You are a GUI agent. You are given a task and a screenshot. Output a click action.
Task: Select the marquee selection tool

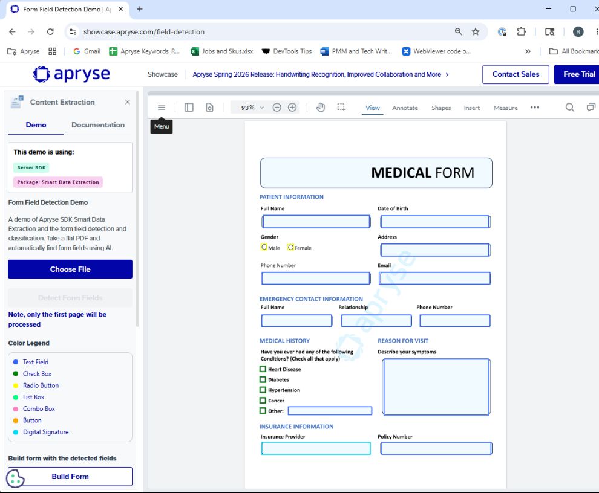pos(341,108)
